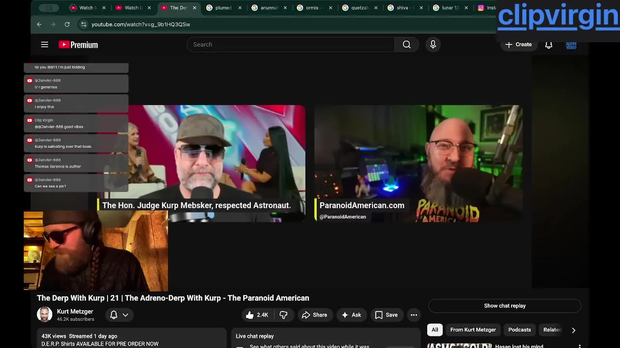
Task: Start voice search with microphone icon
Action: pyautogui.click(x=433, y=44)
